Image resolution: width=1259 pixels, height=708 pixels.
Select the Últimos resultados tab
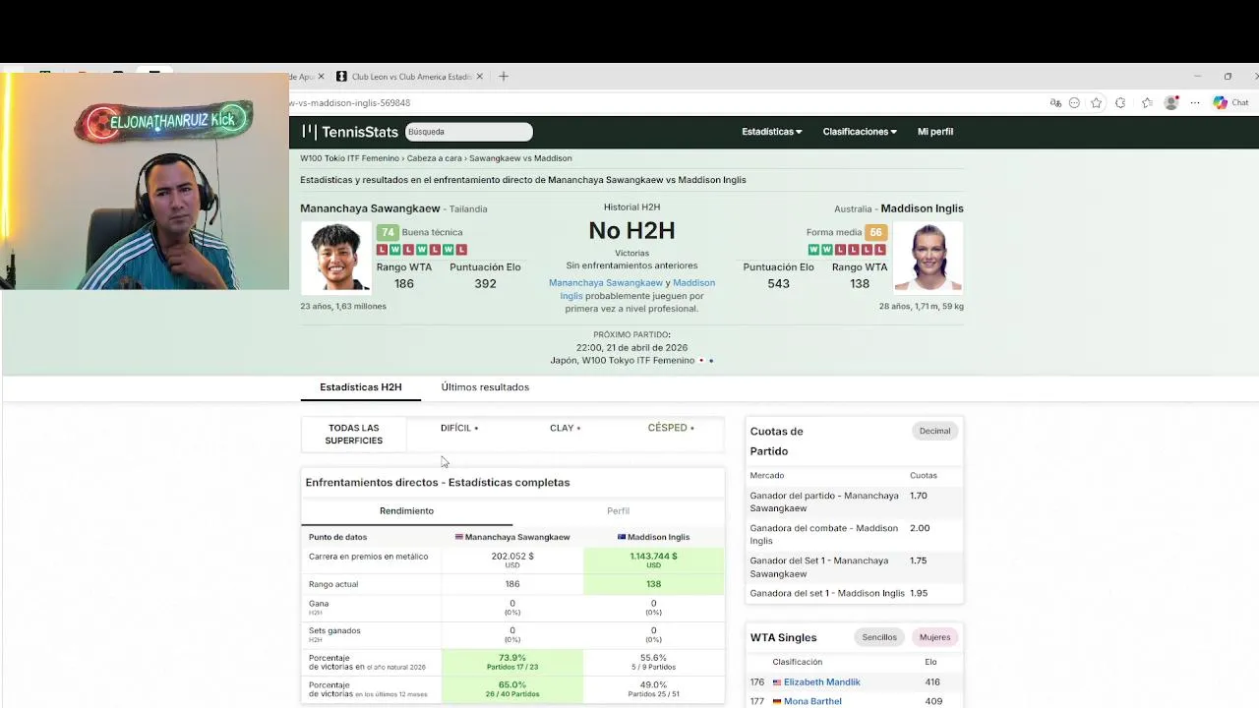(x=485, y=387)
